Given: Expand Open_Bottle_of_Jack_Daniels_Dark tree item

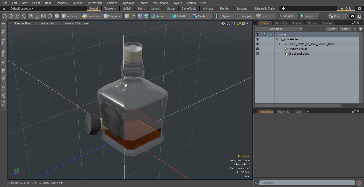Looking at the screenshot, I should point(280,44).
